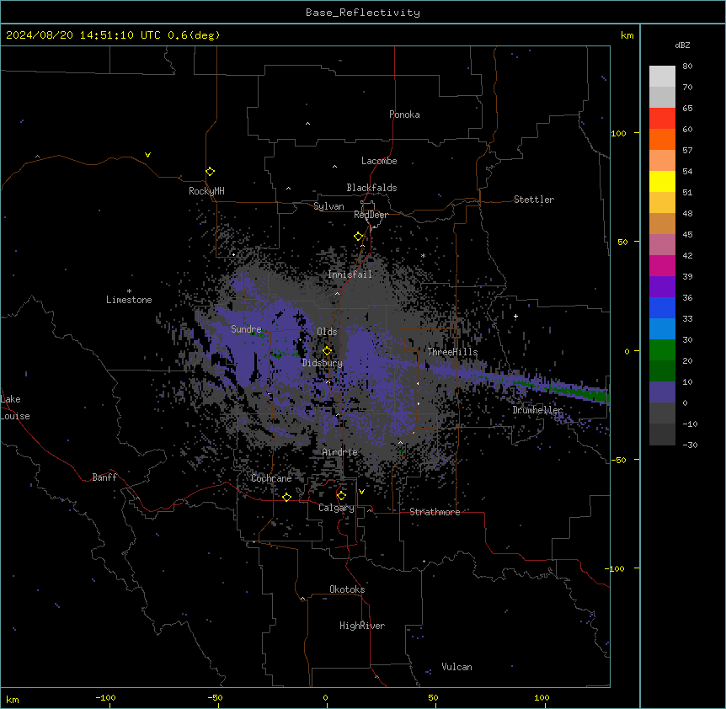
Task: Click the asterisk marker above Limestone
Action: 129,291
